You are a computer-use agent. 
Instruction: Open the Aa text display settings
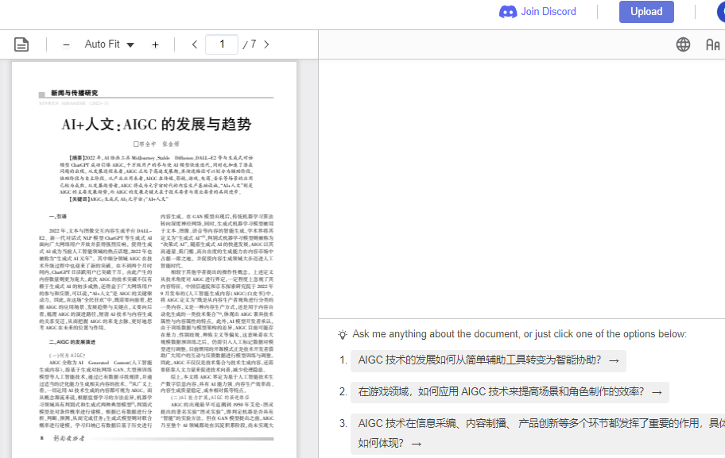[712, 44]
